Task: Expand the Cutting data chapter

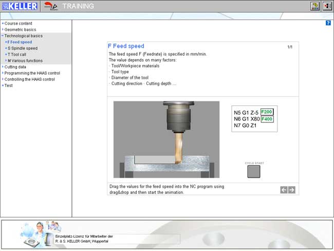Action: point(15,67)
